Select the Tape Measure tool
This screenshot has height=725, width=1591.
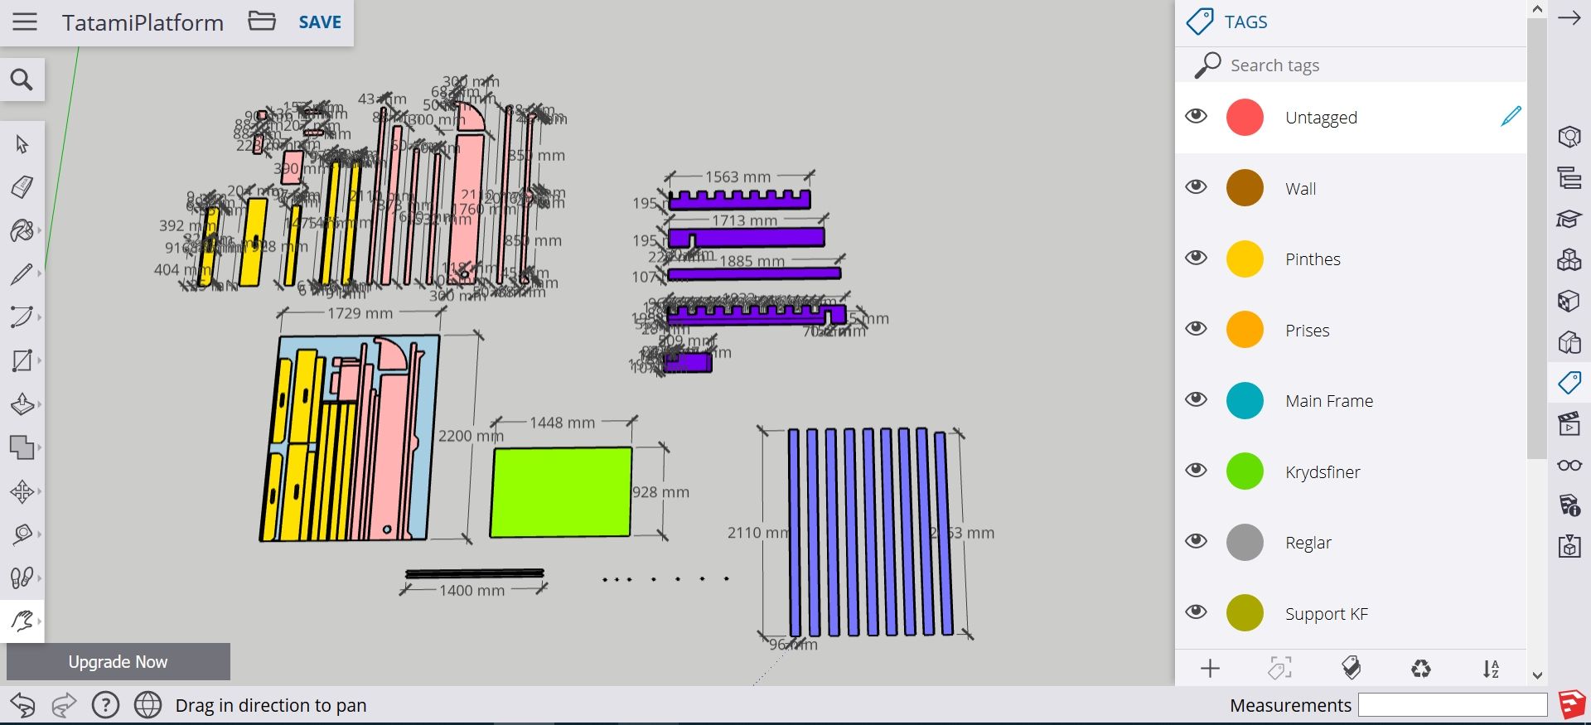pos(22,534)
